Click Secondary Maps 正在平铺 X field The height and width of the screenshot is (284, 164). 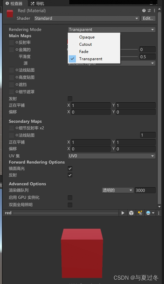(x=91, y=142)
